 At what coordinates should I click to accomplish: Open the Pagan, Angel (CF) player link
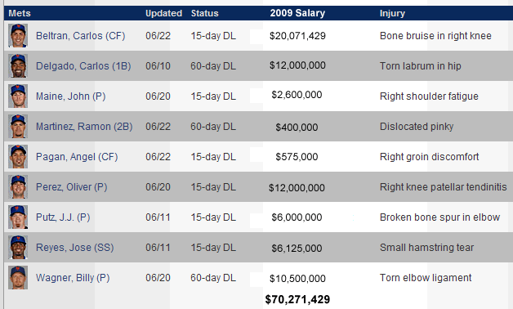(x=77, y=157)
